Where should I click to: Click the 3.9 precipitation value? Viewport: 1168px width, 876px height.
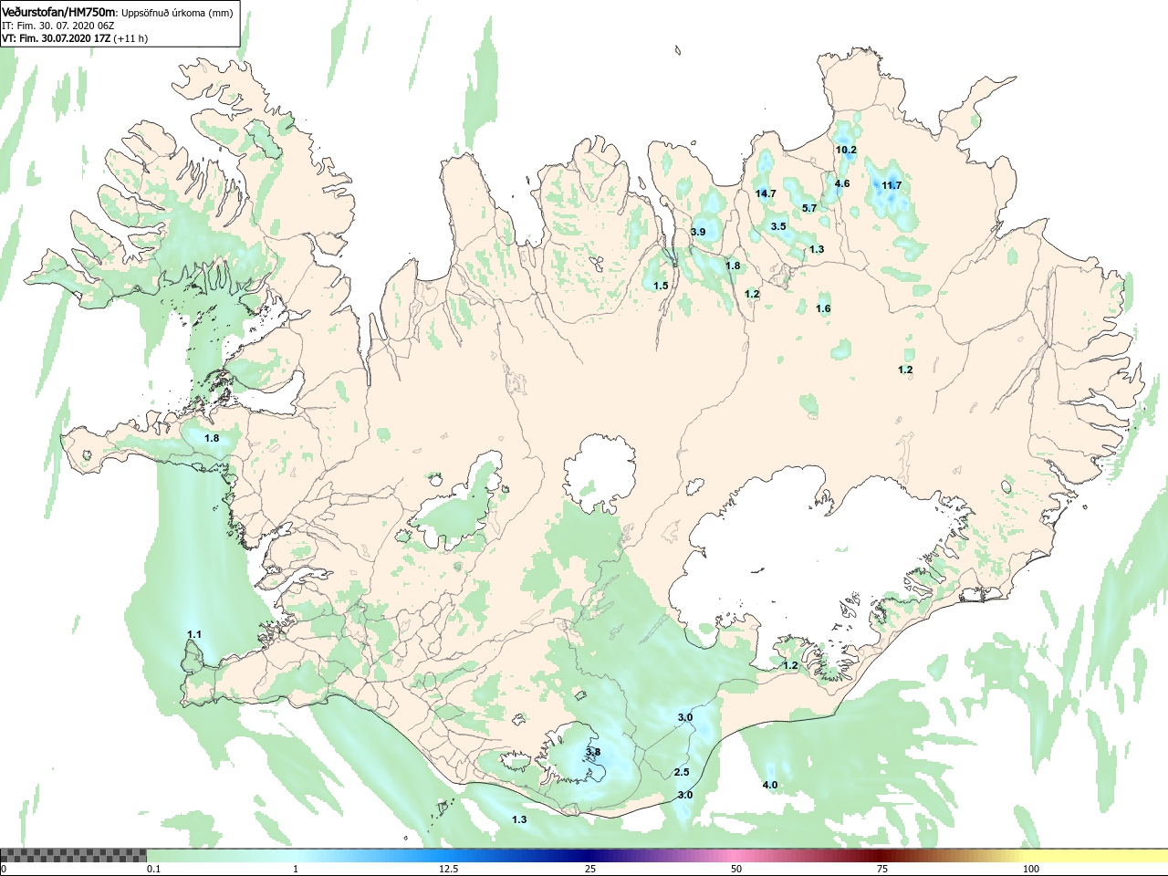(698, 232)
